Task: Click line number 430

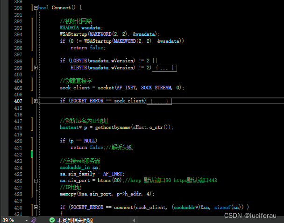Action: 18,208
